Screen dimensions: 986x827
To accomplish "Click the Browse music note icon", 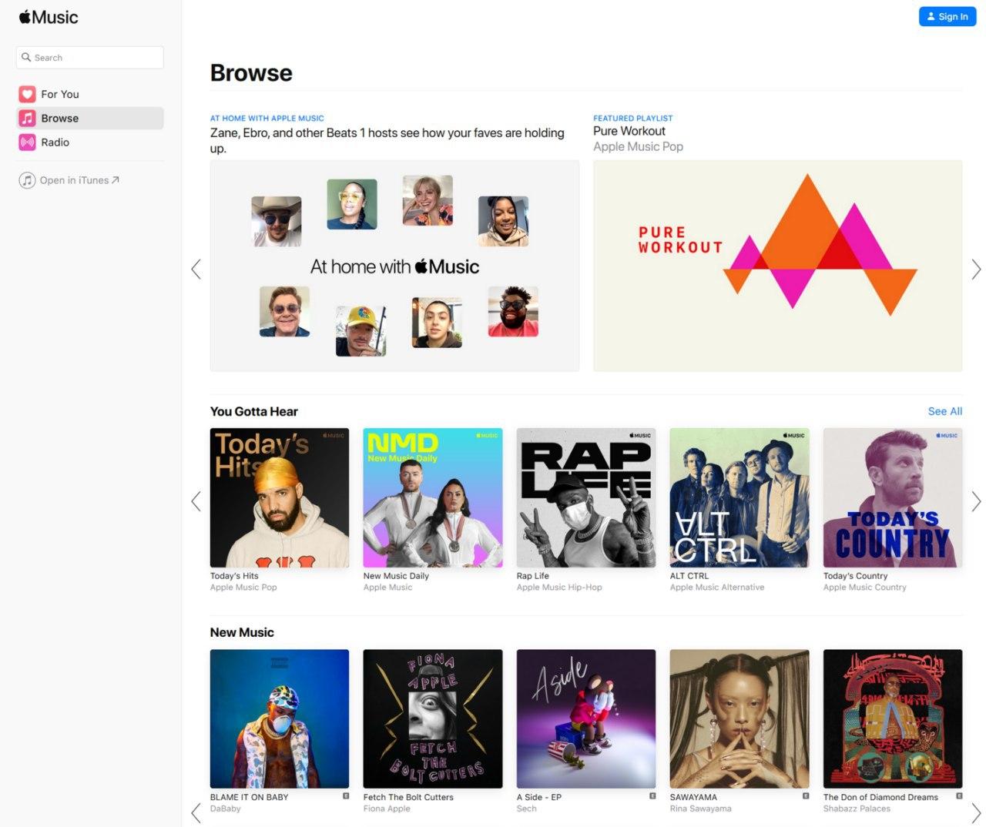I will [28, 118].
